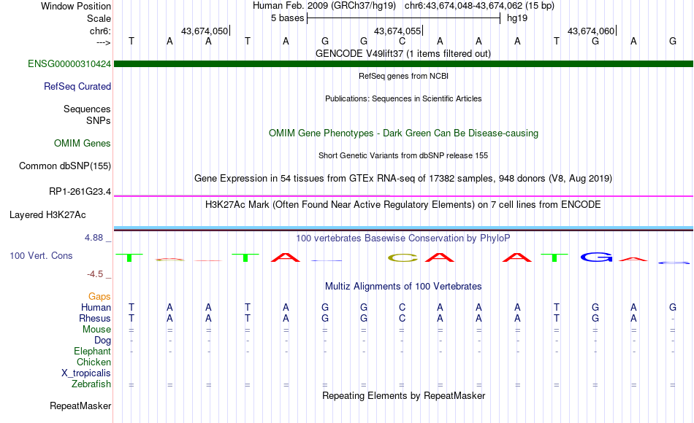Open Publications: Sequences in Scientific Articles title
This screenshot has width=694, height=423.
point(403,98)
